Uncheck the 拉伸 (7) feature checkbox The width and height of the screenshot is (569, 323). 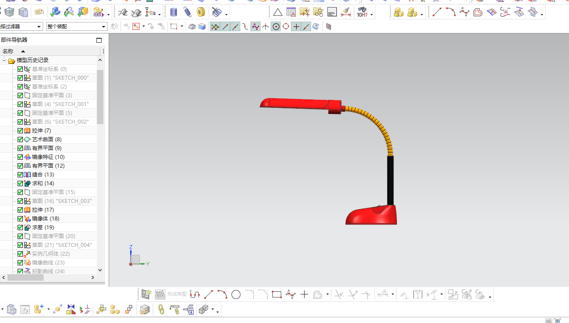[20, 131]
